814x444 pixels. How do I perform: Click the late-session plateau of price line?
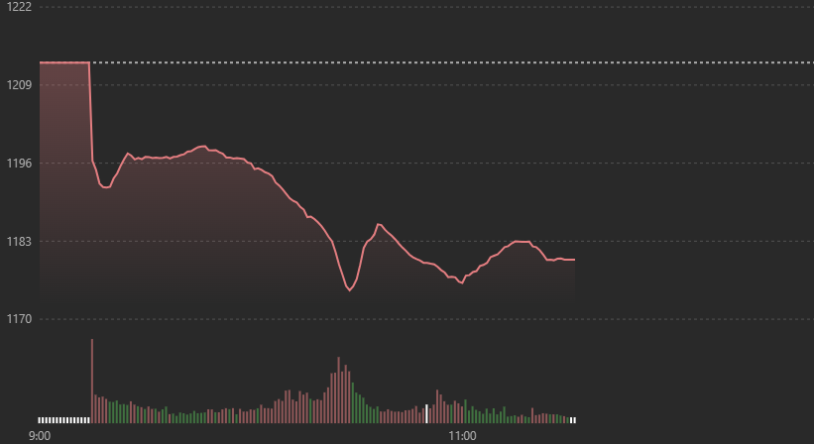522,241
